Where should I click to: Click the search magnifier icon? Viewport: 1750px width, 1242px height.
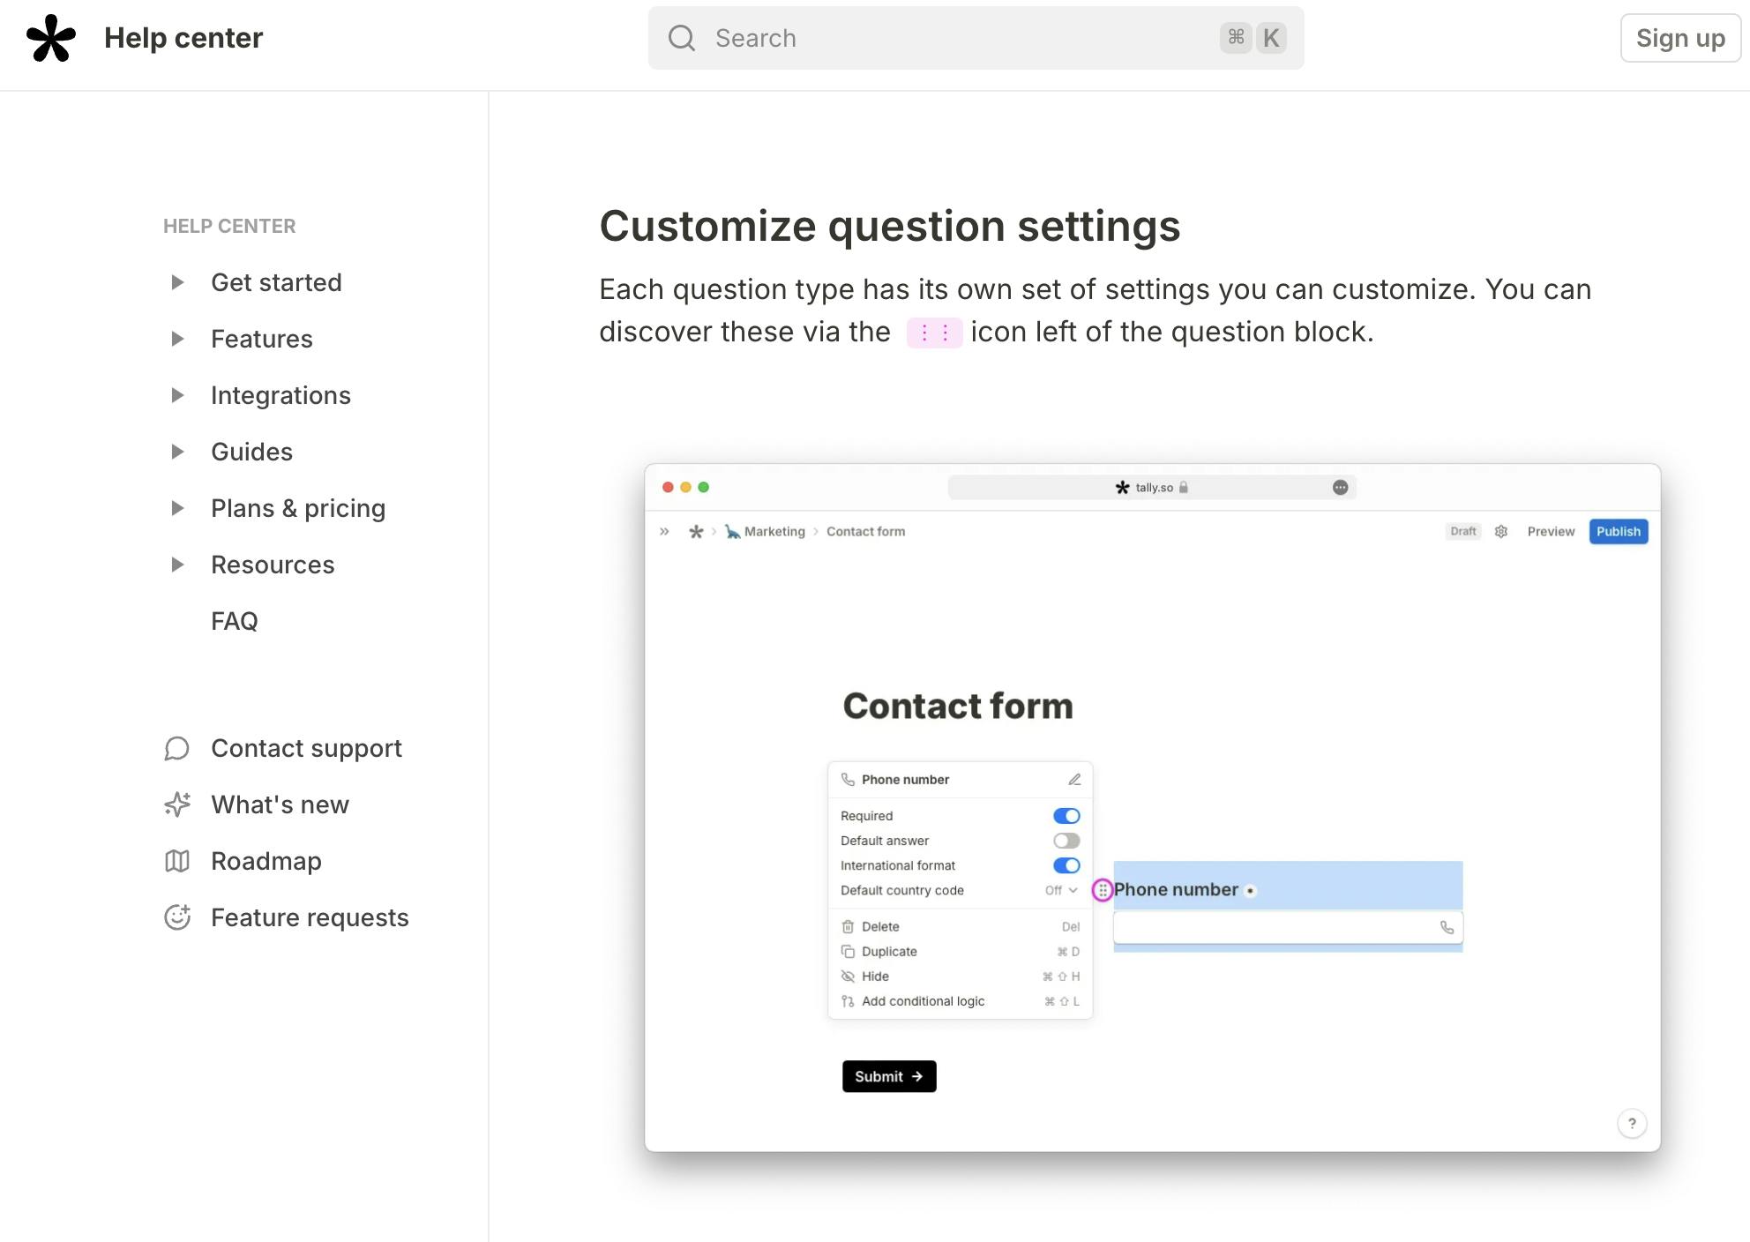click(681, 38)
